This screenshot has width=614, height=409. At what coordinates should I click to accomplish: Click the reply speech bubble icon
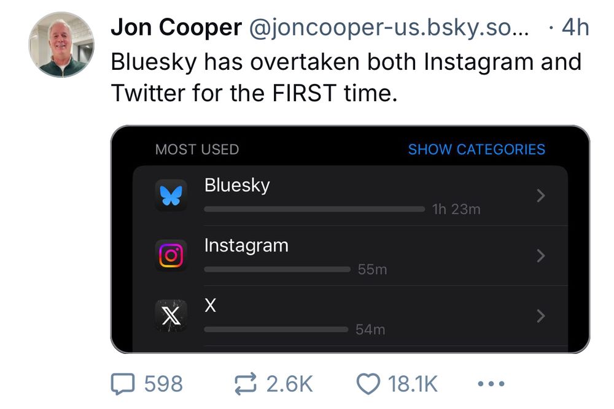point(123,384)
